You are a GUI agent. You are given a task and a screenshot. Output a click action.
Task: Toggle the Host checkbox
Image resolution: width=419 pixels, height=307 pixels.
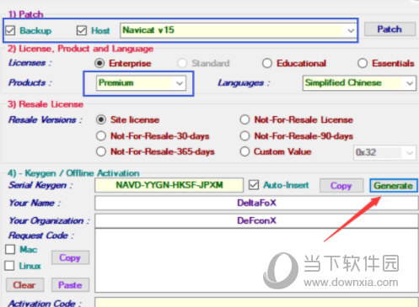(x=82, y=30)
